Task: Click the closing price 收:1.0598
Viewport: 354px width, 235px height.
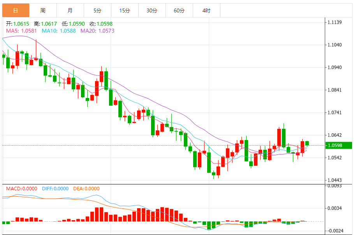Action: [x=101, y=24]
